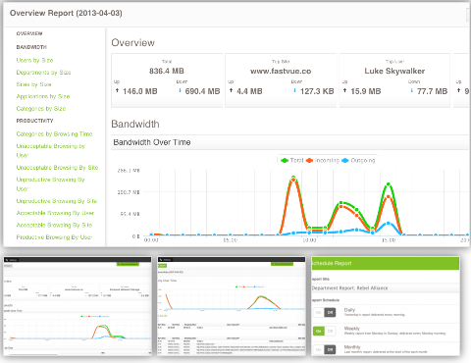Select the Productivity sidebar heading
This screenshot has width=471, height=363.
coord(34,121)
